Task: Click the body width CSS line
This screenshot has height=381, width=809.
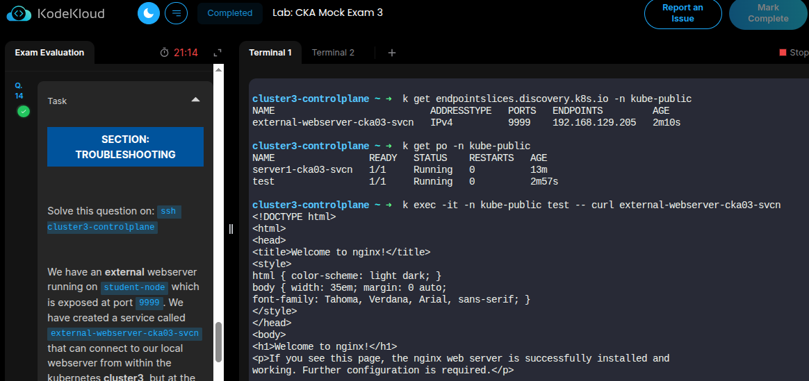Action: (x=350, y=287)
